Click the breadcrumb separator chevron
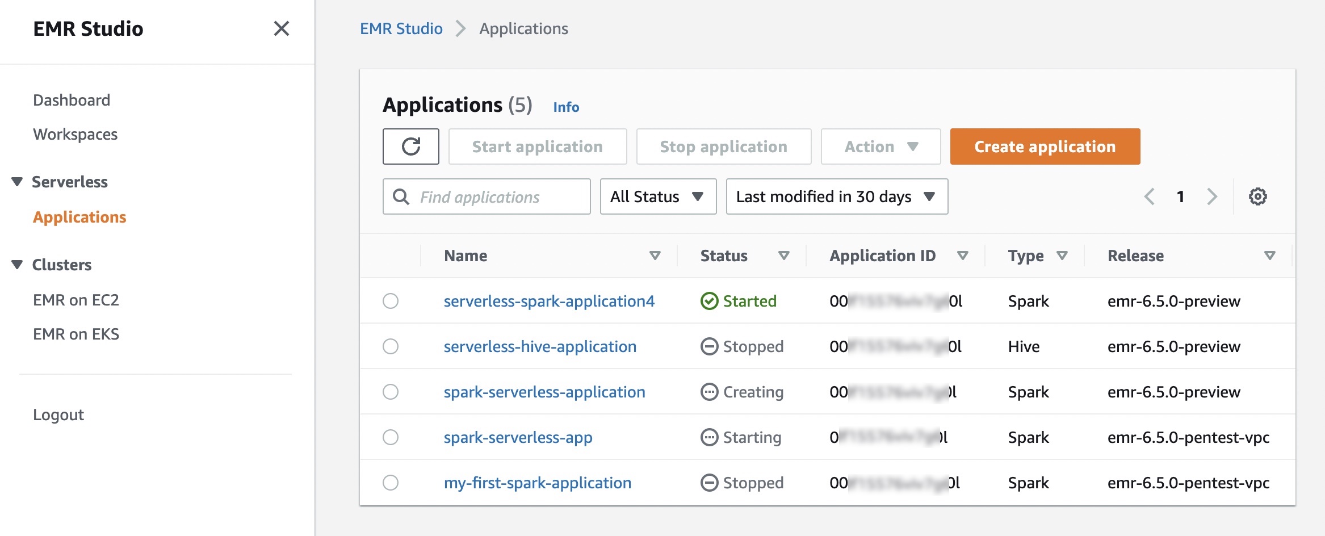The height and width of the screenshot is (536, 1325). point(461,28)
